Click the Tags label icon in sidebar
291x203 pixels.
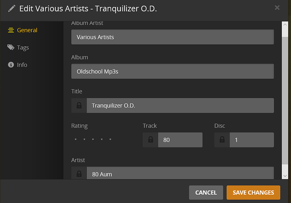(11, 48)
